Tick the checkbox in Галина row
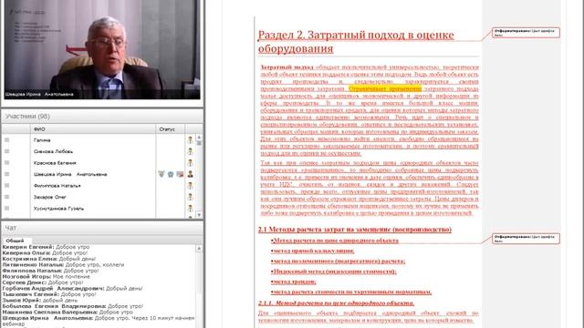Screen dimensions: 584x328 pyautogui.click(x=6, y=139)
